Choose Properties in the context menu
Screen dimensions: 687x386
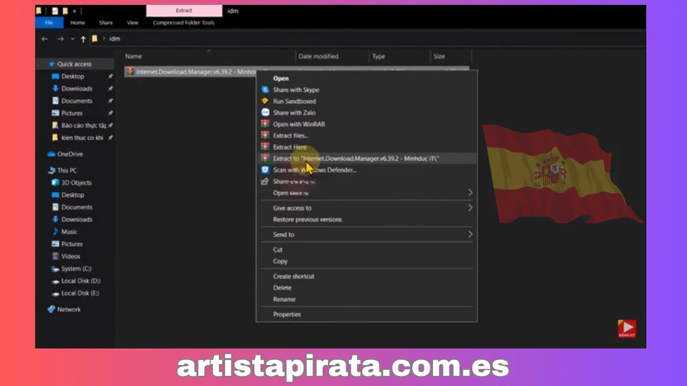(287, 314)
